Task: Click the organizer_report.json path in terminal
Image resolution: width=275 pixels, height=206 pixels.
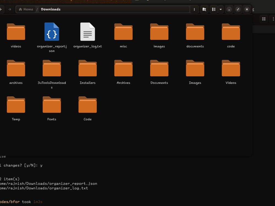Action: [x=49, y=183]
